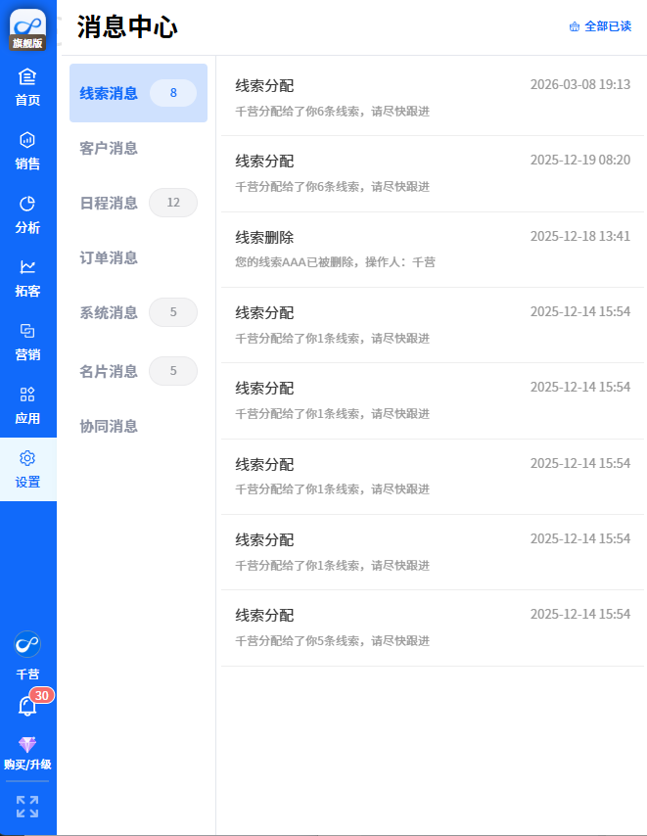Click the 购买/升级 diamond icon

[27, 745]
